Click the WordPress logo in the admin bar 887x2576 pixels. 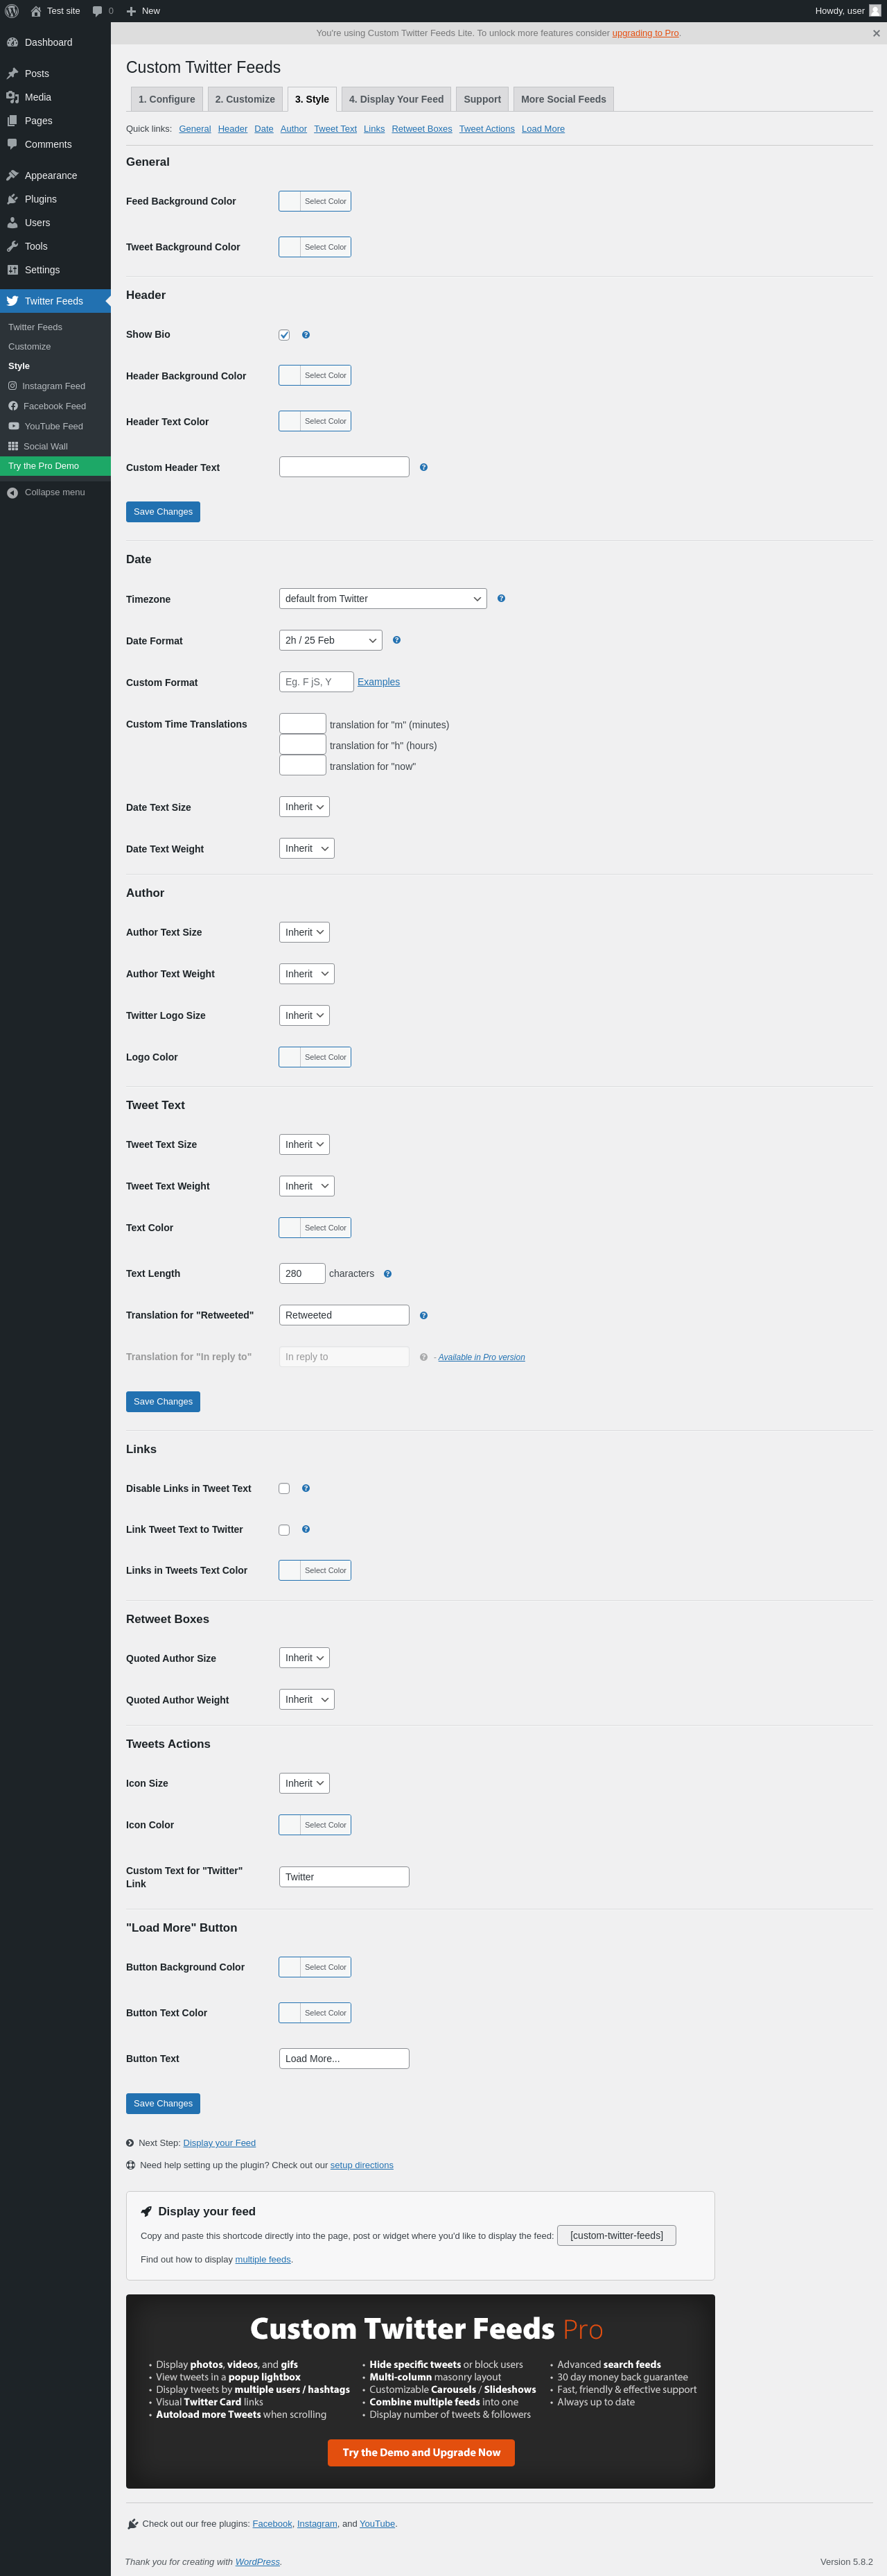click(x=12, y=11)
